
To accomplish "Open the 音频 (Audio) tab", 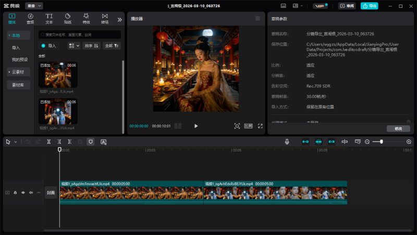I will [x=30, y=19].
